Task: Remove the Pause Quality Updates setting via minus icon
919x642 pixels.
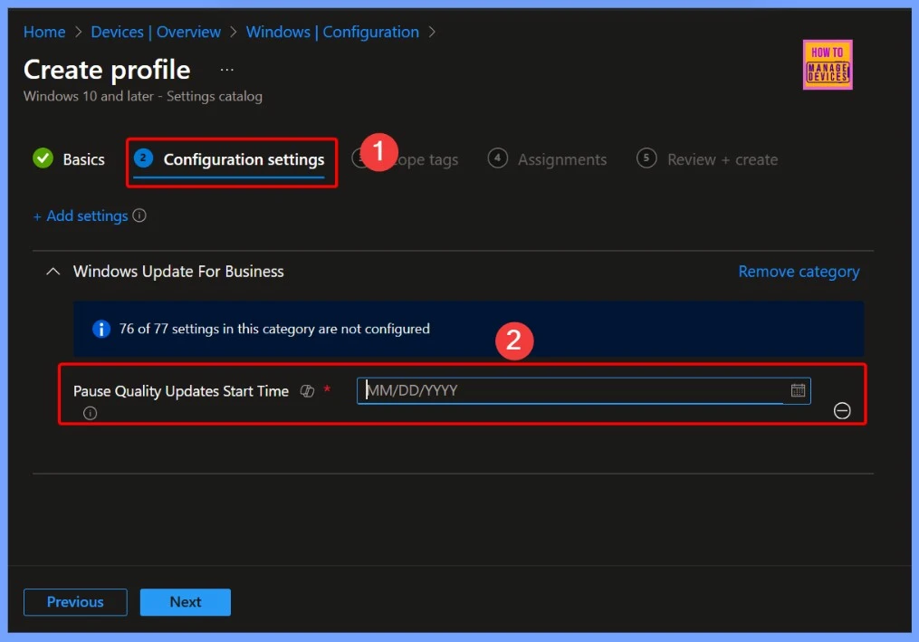Action: (842, 411)
